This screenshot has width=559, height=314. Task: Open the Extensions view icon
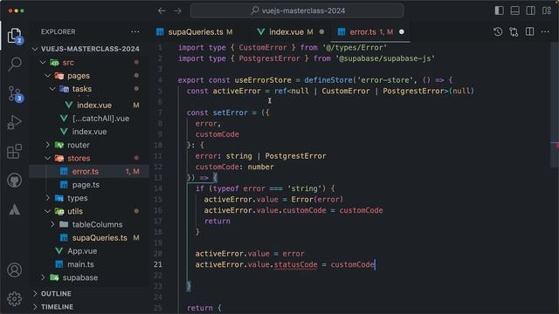point(14,151)
